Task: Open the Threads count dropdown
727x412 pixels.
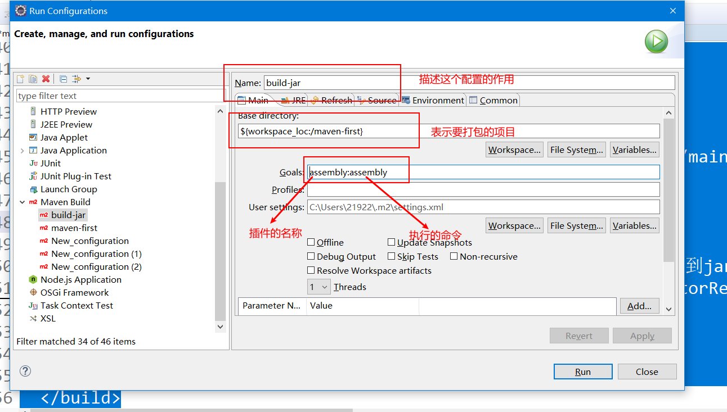Action: tap(318, 287)
